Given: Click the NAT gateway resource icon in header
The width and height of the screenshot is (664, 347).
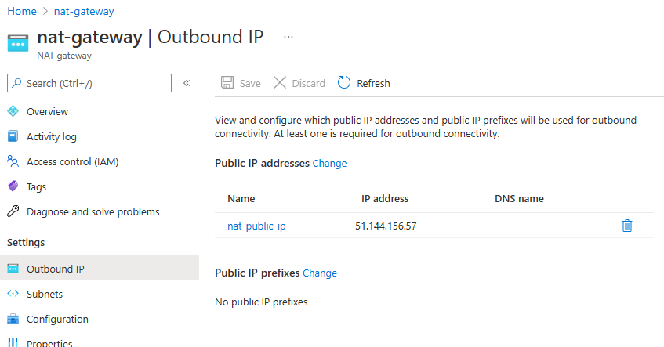Looking at the screenshot, I should point(18,43).
